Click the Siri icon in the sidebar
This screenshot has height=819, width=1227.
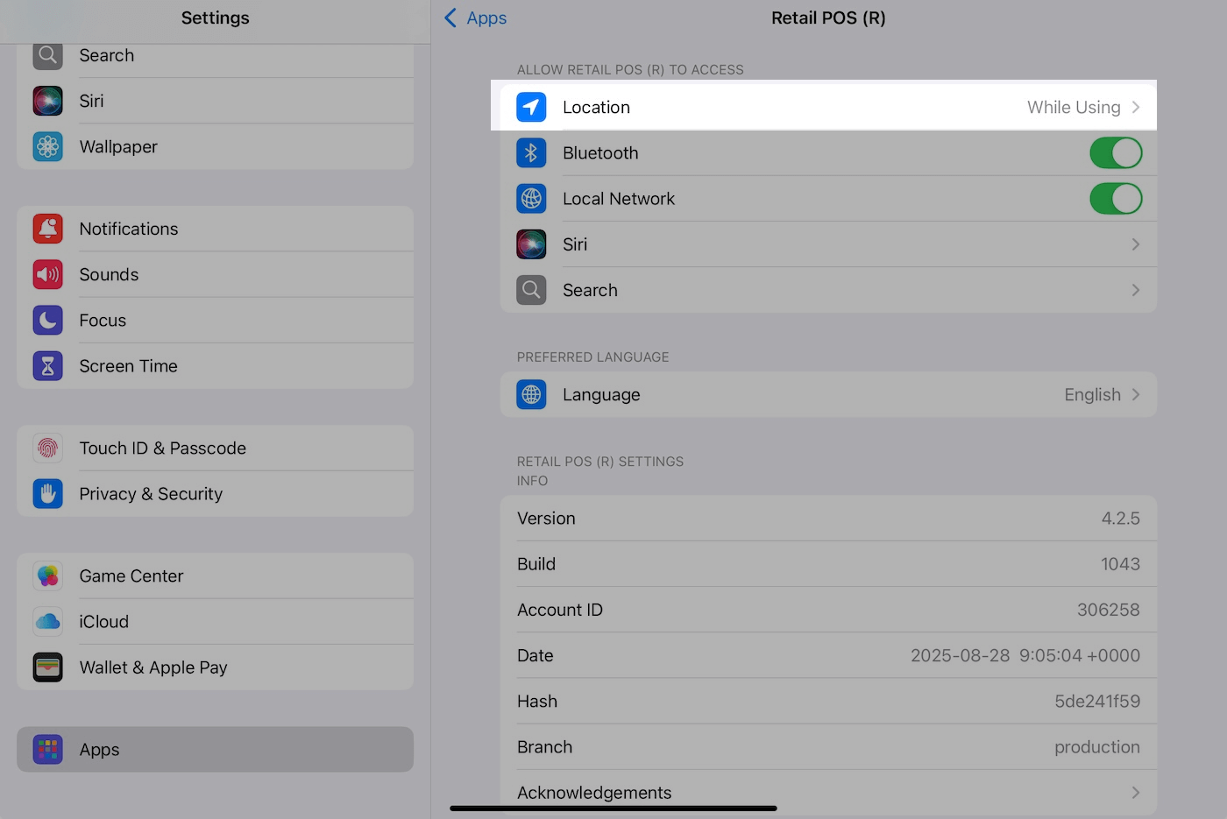click(x=47, y=101)
